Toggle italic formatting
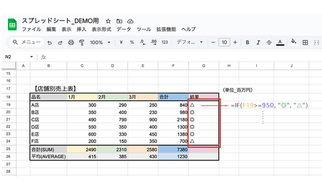Screen dimensions: 322x190 coord(258,42)
